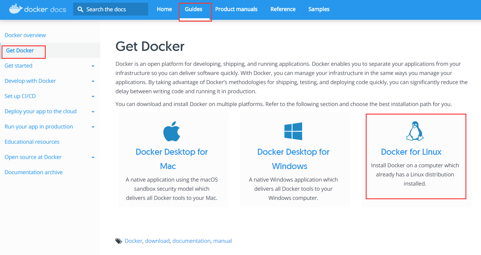Expand Develop with Docker arrow

coord(93,81)
